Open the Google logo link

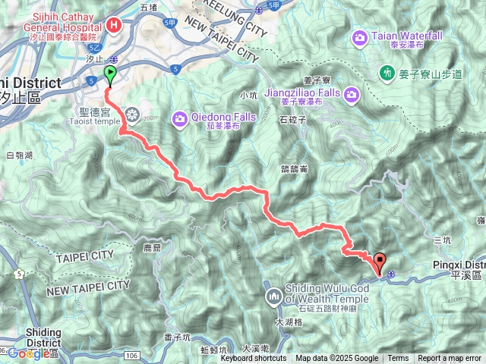pos(29,353)
